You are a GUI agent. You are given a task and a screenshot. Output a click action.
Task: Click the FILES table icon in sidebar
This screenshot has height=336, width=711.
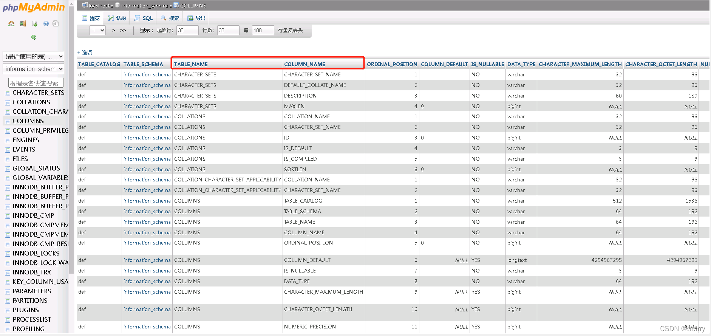click(x=8, y=159)
